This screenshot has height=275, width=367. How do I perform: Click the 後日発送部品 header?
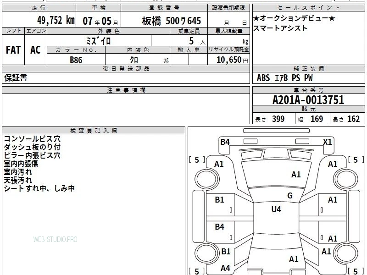pyautogui.click(x=126, y=69)
